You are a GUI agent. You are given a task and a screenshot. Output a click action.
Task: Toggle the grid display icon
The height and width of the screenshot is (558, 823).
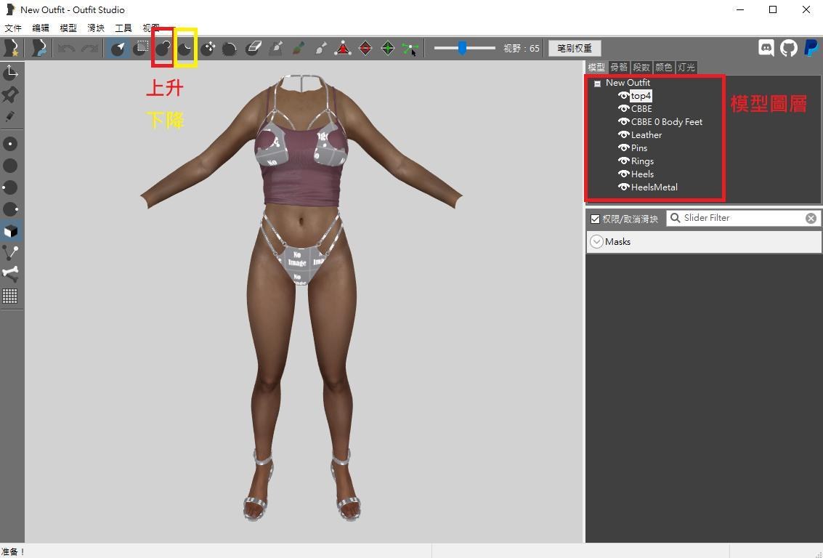pyautogui.click(x=10, y=296)
